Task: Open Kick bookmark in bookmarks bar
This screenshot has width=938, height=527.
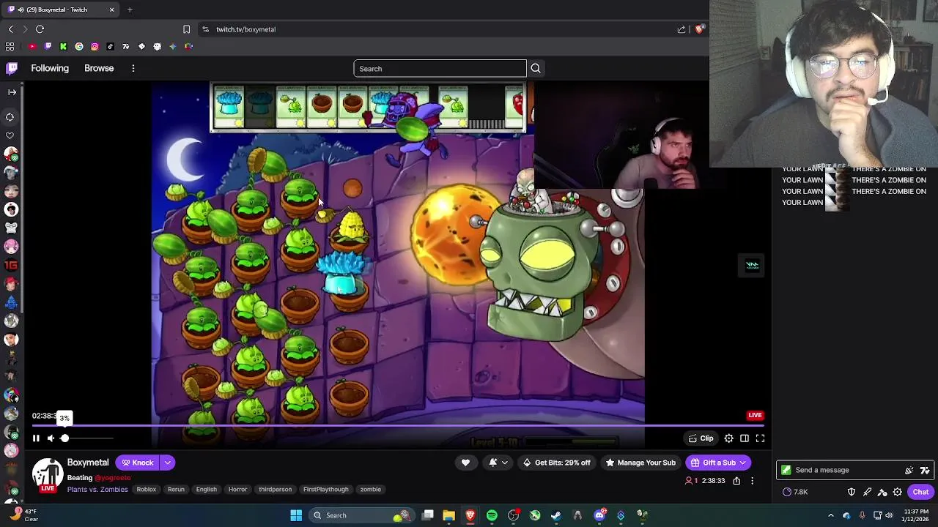Action: tap(64, 46)
